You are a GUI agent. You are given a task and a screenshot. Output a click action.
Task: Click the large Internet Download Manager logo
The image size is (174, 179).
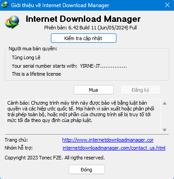[12, 22]
